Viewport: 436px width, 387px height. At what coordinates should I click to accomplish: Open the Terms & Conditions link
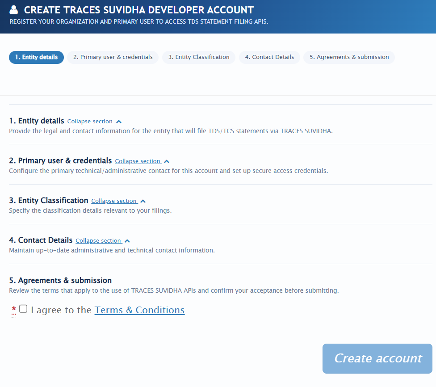click(x=139, y=310)
